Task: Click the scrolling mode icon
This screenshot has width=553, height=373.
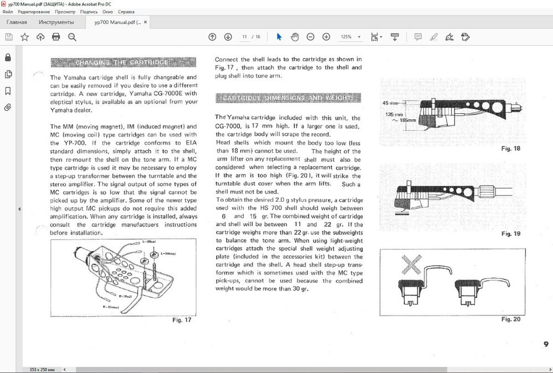Action: coord(395,36)
